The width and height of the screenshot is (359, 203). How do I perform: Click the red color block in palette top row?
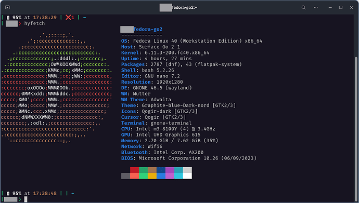[x=134, y=170]
